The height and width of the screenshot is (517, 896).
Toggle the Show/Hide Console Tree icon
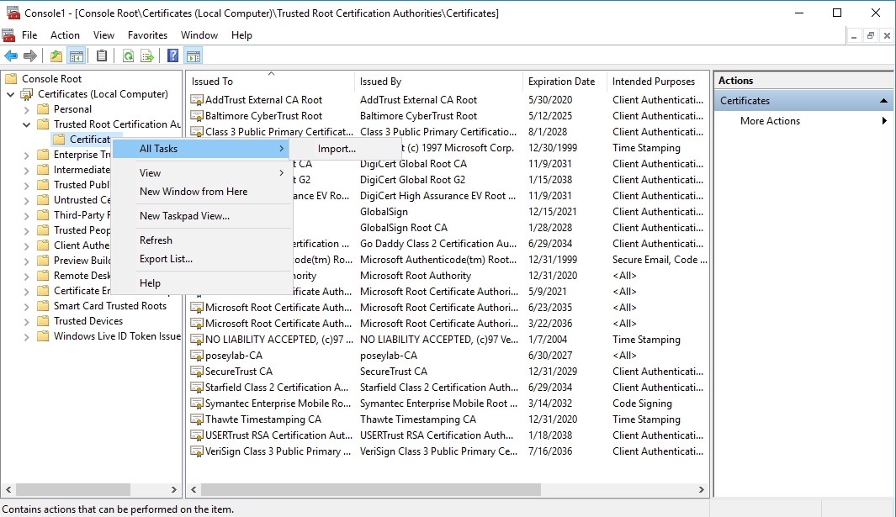(x=75, y=55)
